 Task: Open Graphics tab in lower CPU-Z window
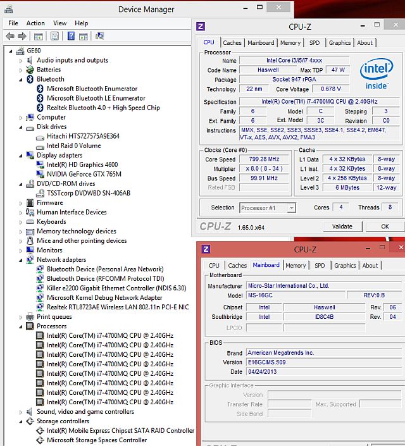(345, 265)
